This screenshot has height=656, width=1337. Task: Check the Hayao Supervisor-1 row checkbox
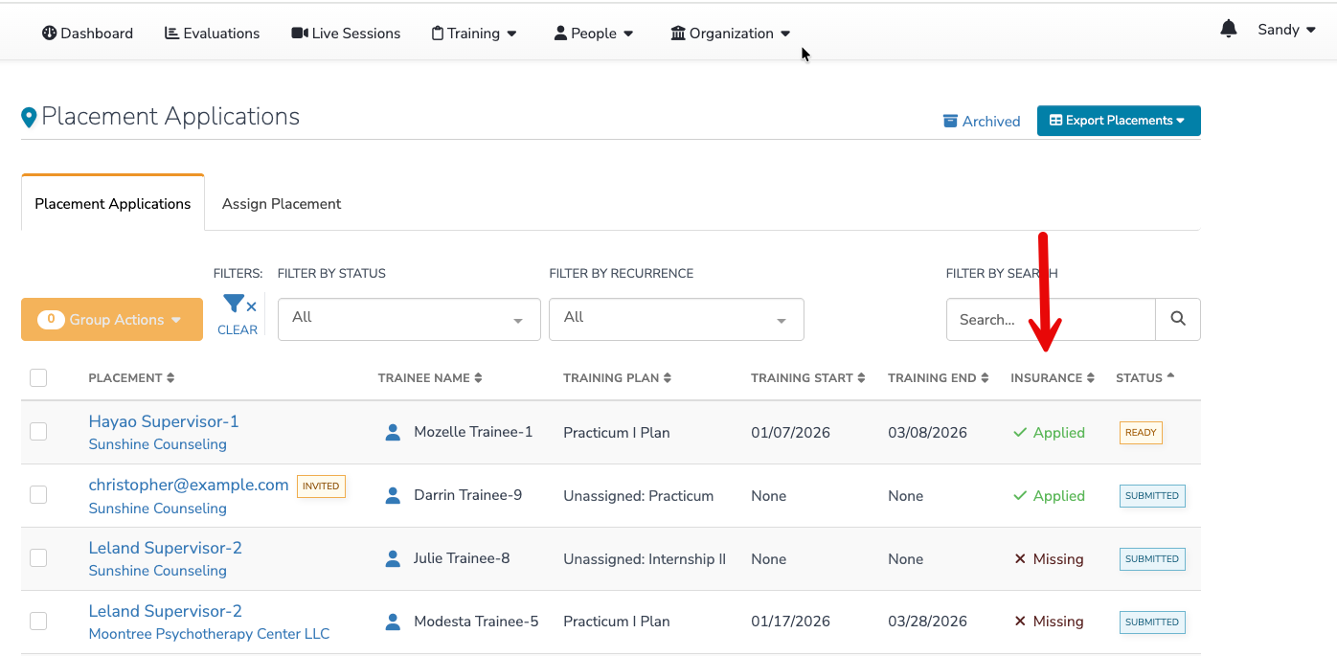click(38, 432)
